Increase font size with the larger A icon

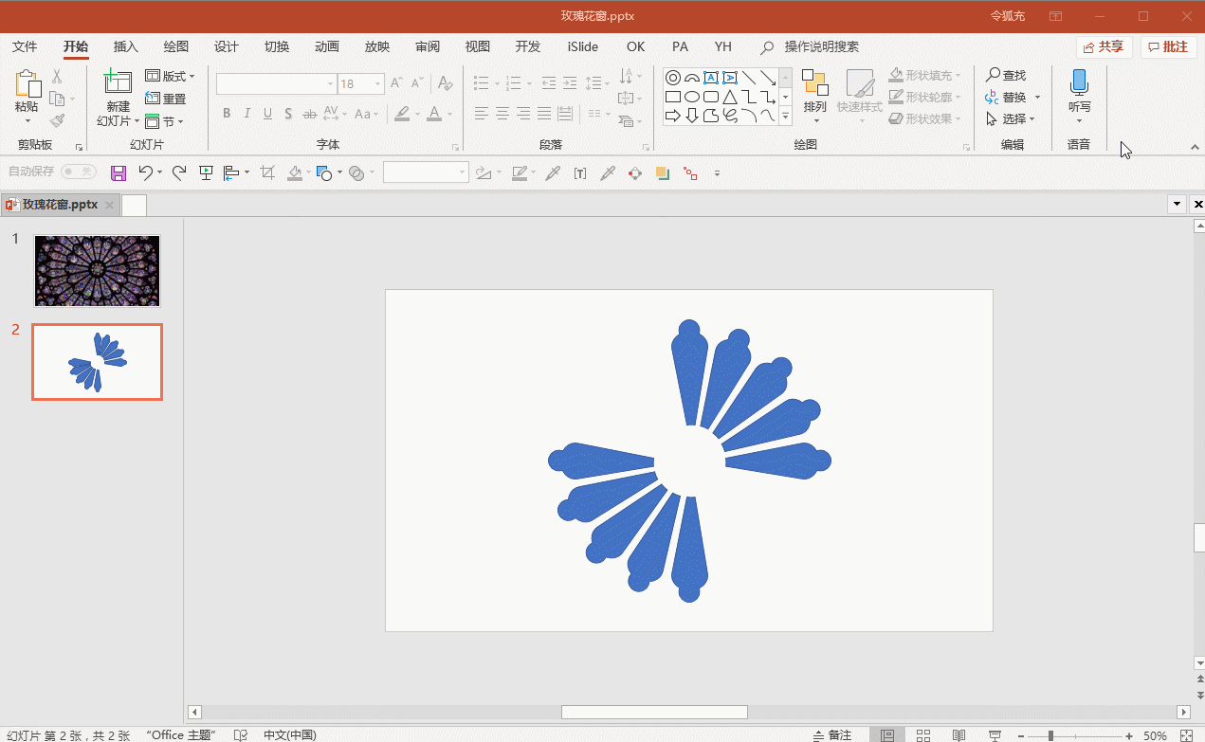tap(397, 83)
